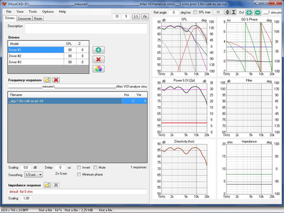284x213 pixels.
Task: Click the SPL chart
Action: click(x=184, y=47)
